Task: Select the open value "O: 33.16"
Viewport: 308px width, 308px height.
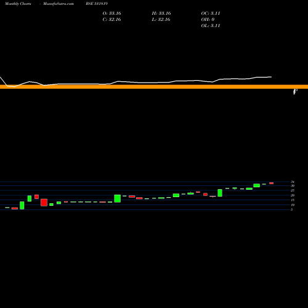Action: (112, 14)
